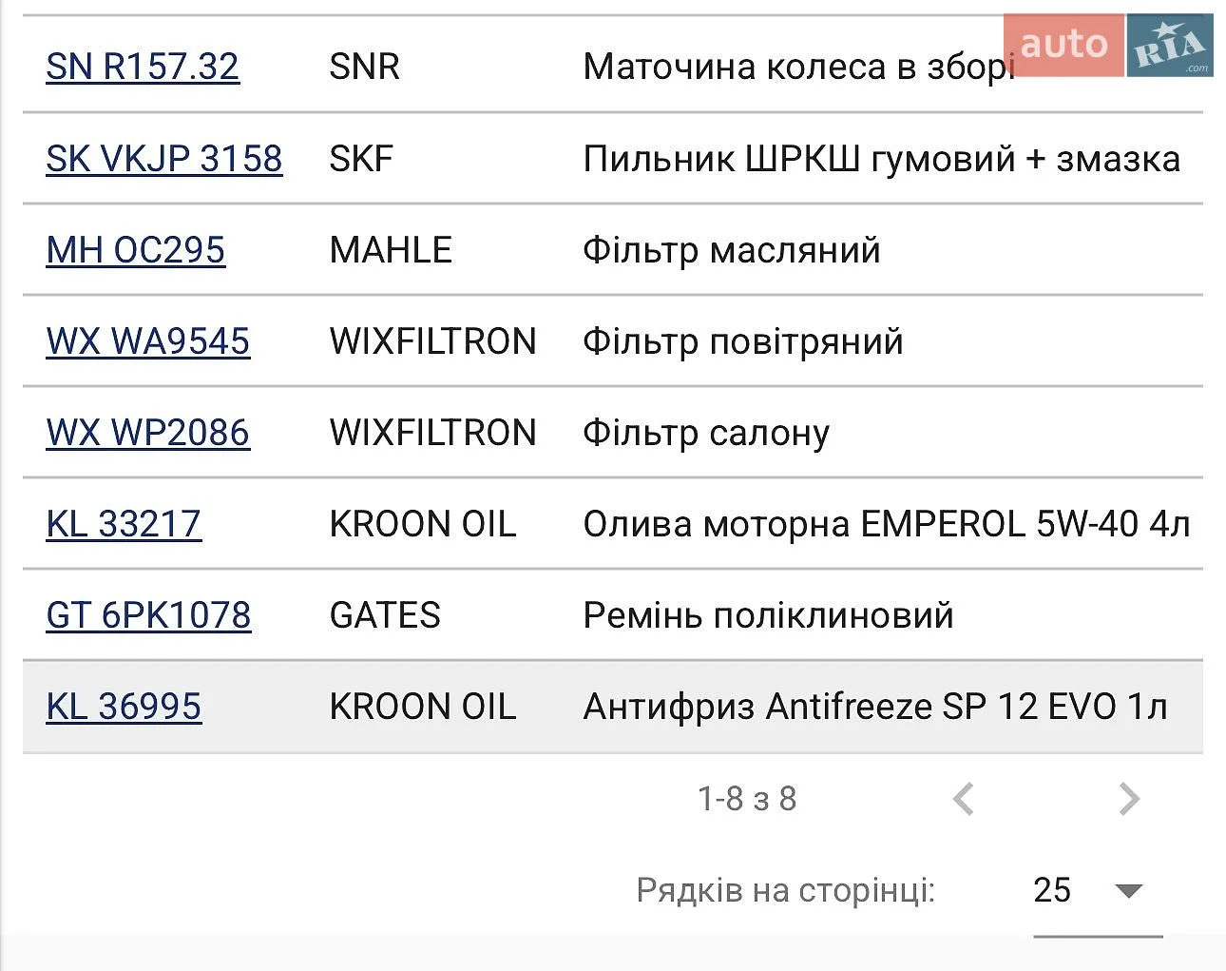Select the rows per page value 25
Screen dimensions: 1226x971
click(1052, 890)
